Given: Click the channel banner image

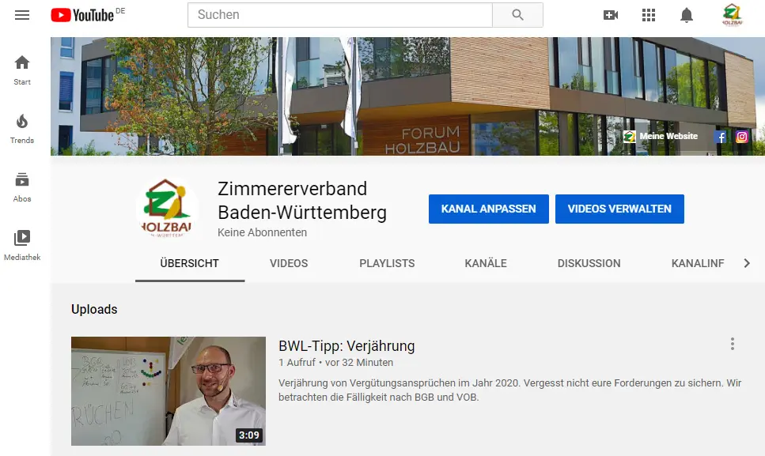Looking at the screenshot, I should (408, 96).
